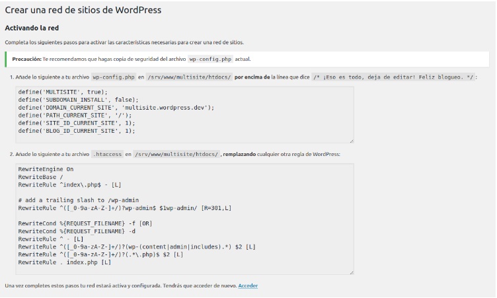Viewport: 497px width, 298px height.
Task: Click the trailing slash comment line
Action: coord(79,200)
